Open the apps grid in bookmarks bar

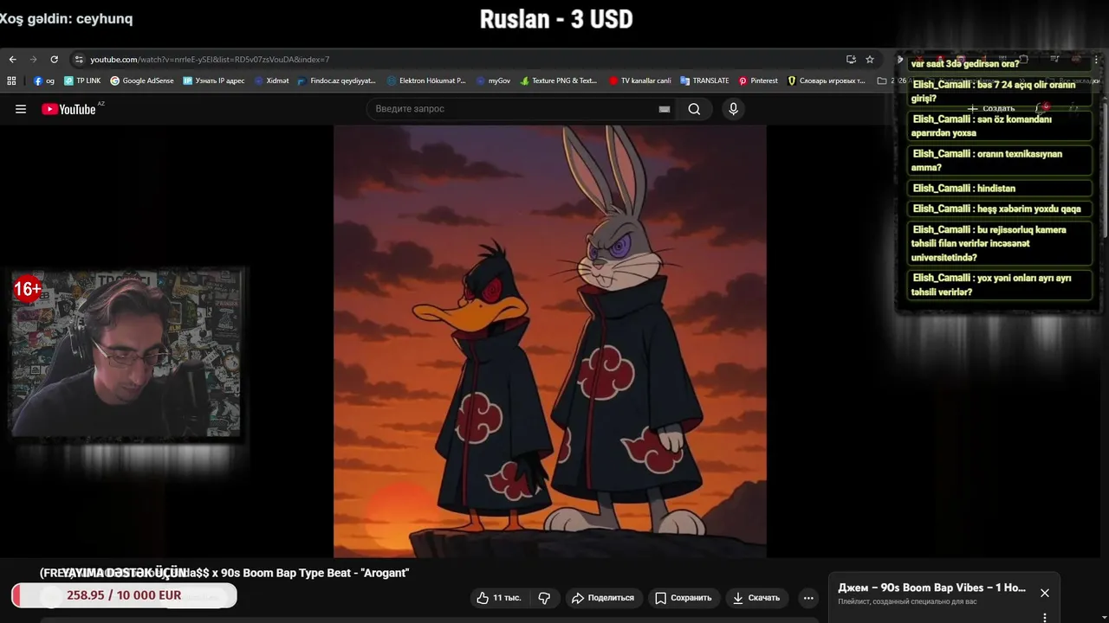click(x=11, y=80)
